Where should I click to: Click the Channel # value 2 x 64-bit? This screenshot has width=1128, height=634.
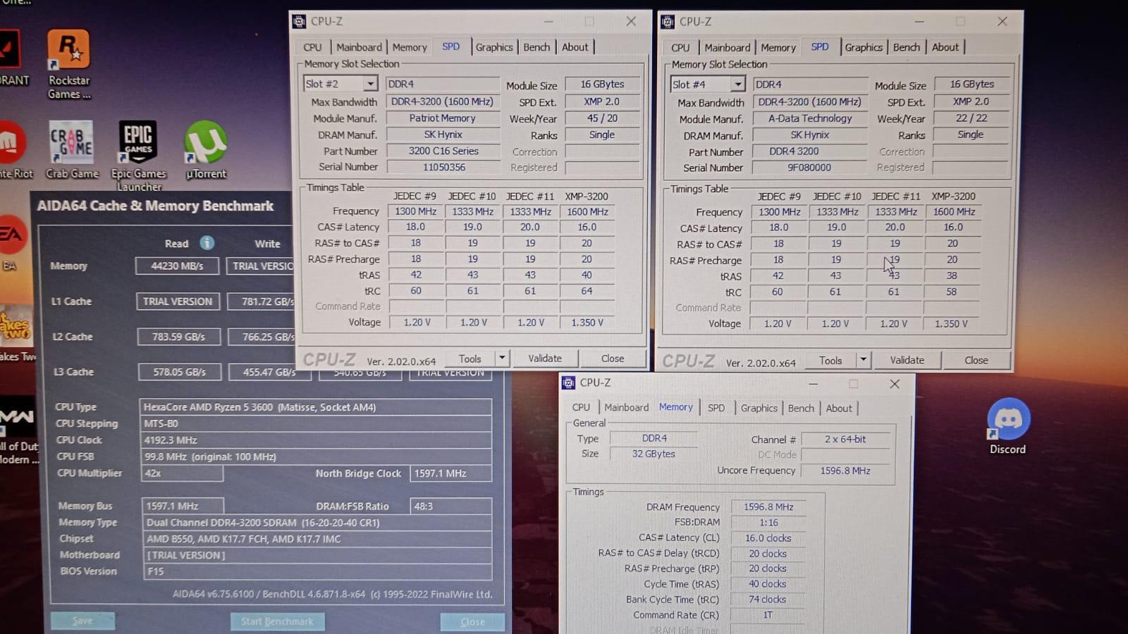pos(845,439)
